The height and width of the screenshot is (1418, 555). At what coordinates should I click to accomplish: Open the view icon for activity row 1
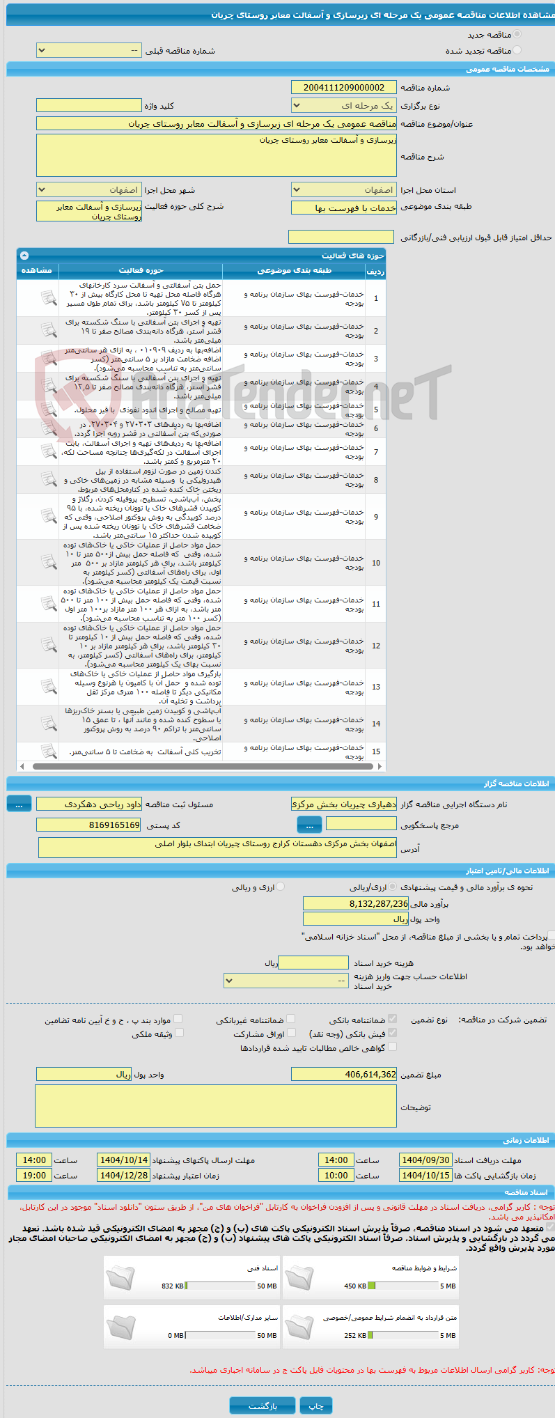[48, 298]
